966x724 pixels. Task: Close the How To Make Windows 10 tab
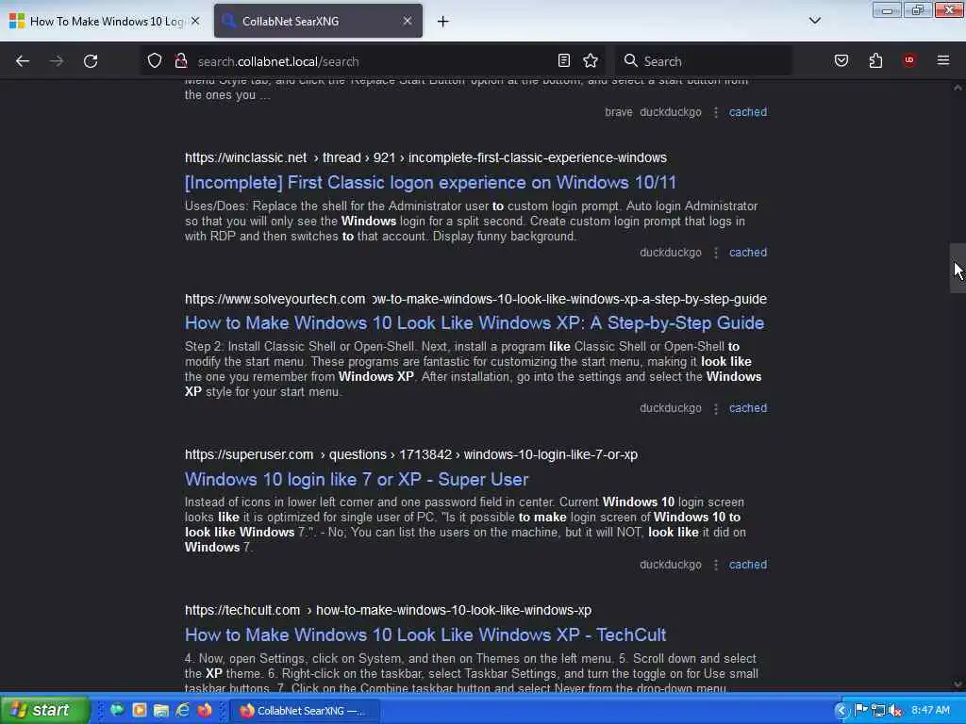[x=195, y=21]
